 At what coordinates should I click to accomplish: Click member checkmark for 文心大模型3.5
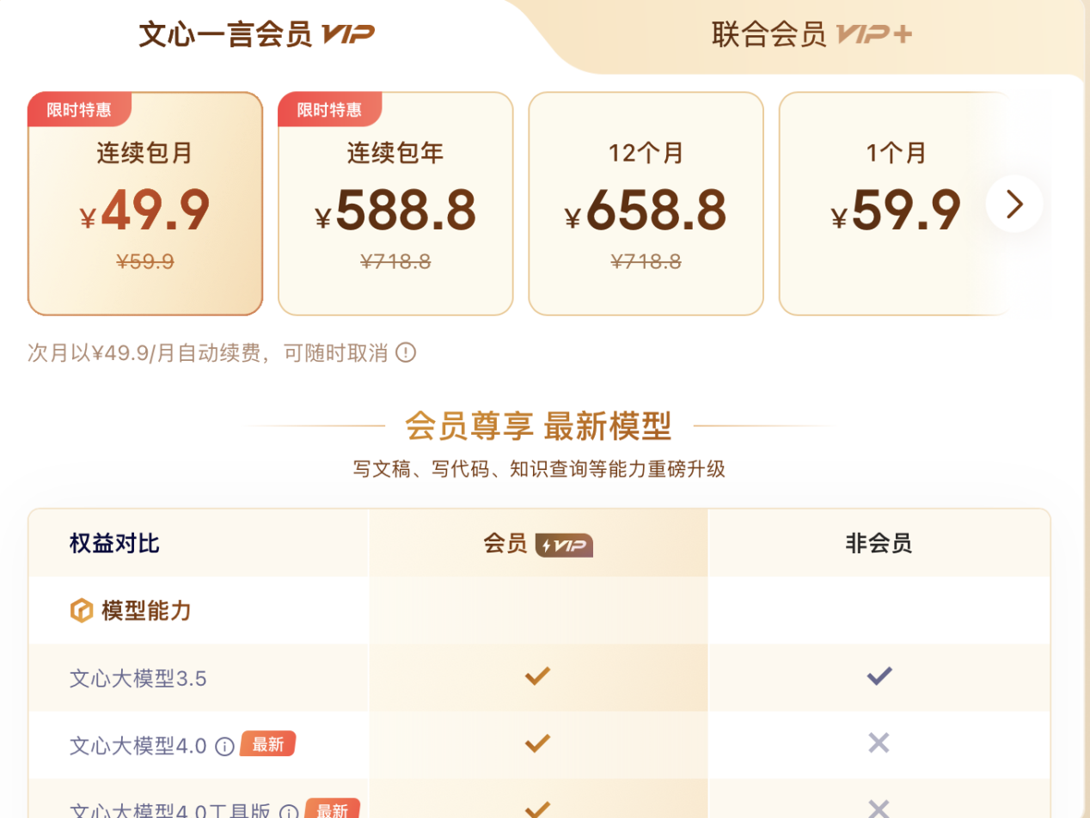click(x=537, y=676)
